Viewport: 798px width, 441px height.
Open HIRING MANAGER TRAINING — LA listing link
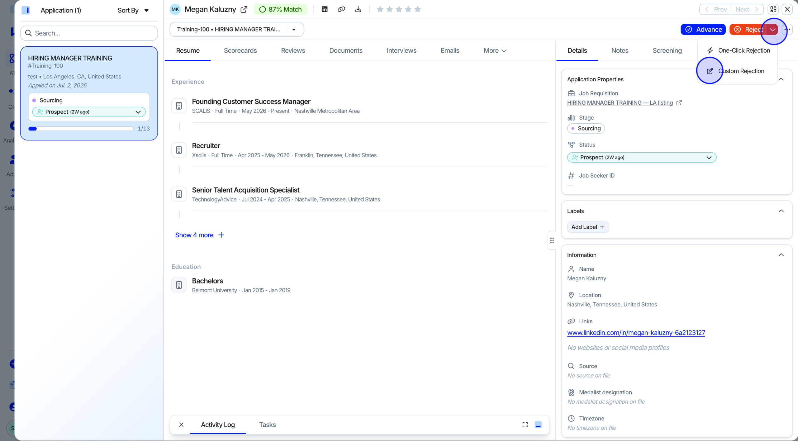[620, 102]
